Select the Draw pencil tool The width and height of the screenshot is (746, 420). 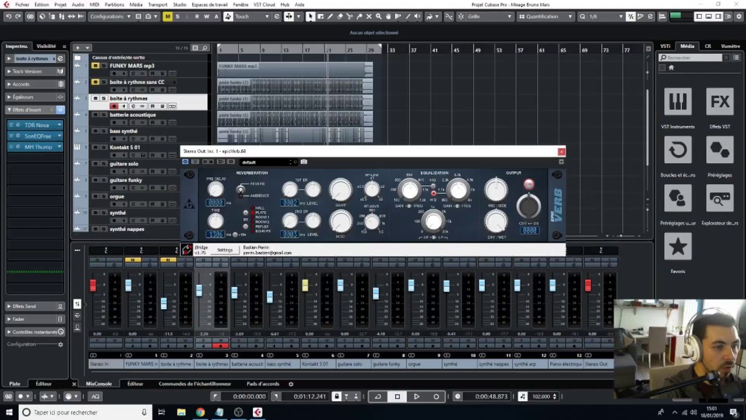330,16
